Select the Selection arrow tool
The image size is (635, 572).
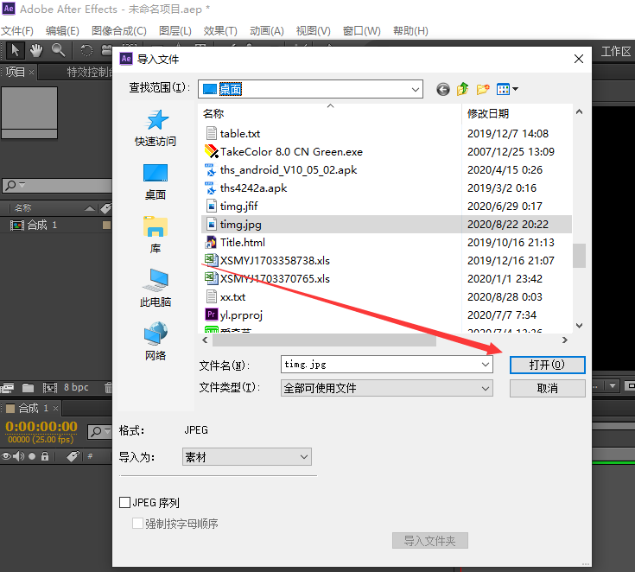(x=15, y=50)
